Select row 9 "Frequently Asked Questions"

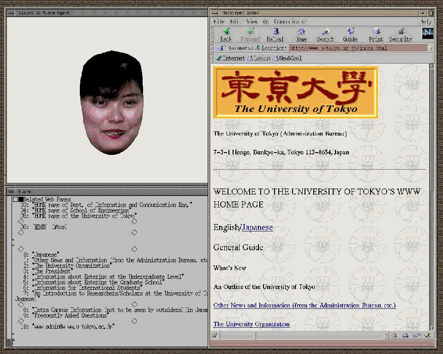pos(66,316)
